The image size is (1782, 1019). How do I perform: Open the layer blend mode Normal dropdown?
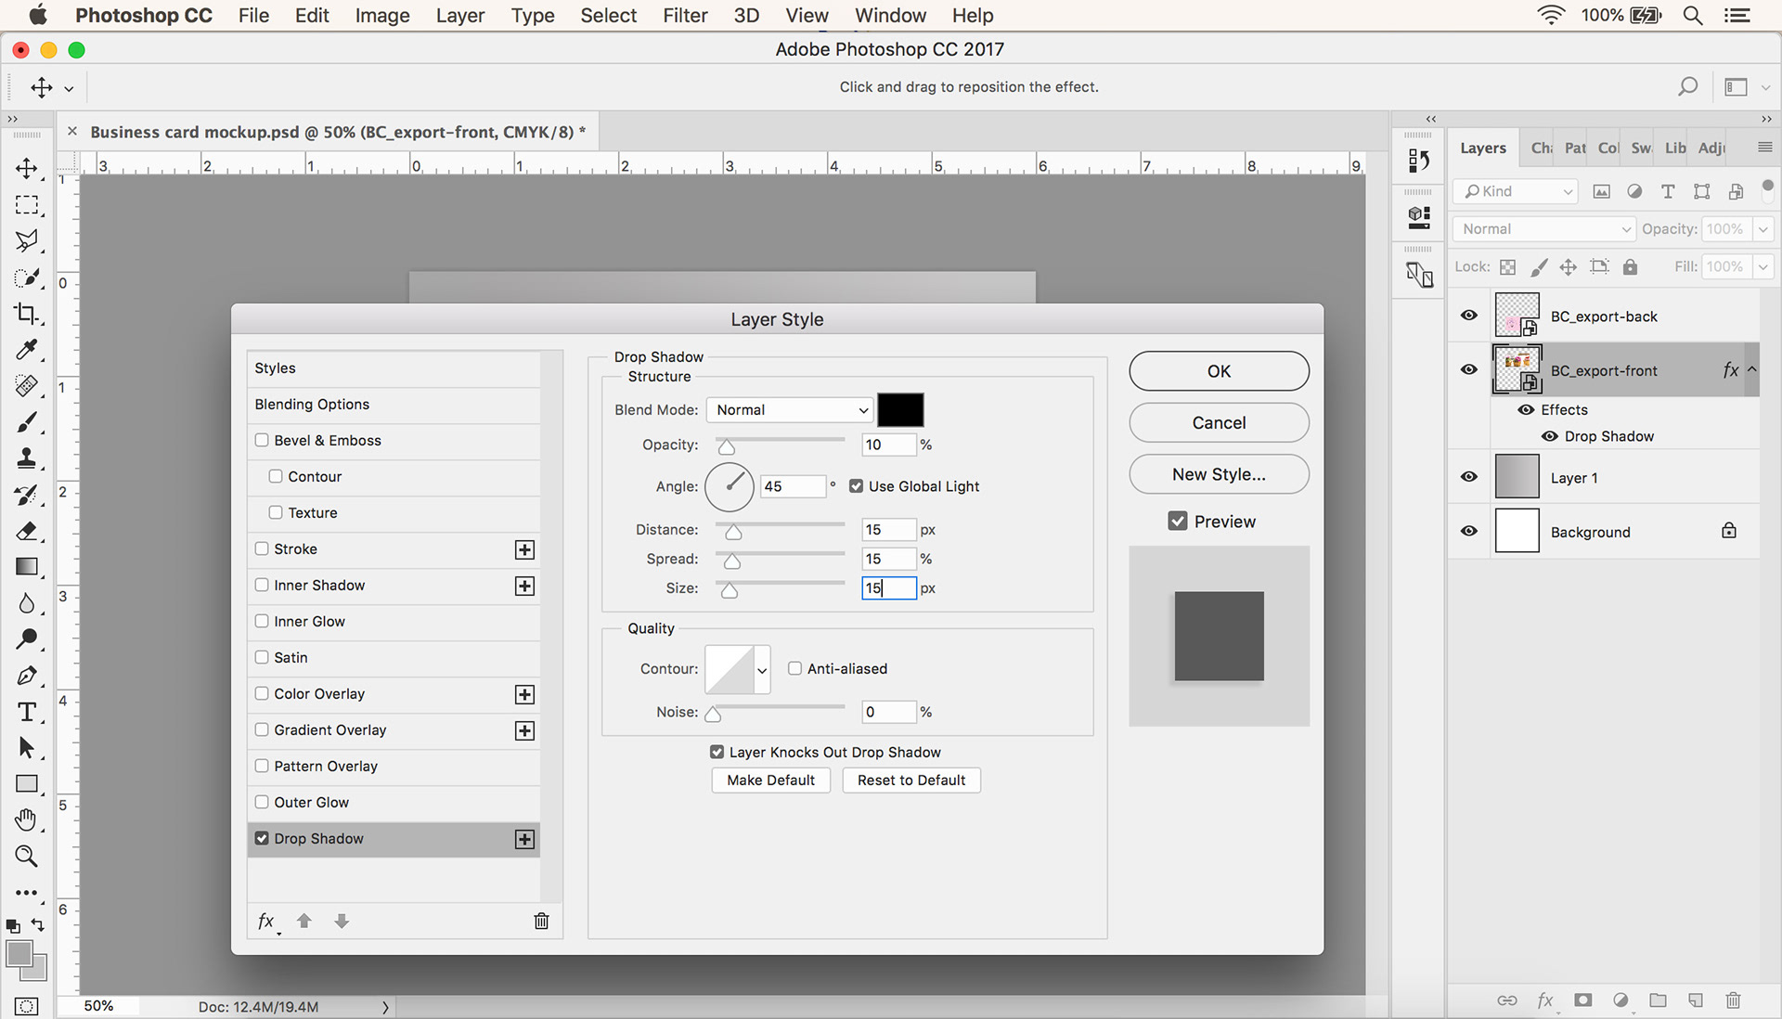[1543, 229]
